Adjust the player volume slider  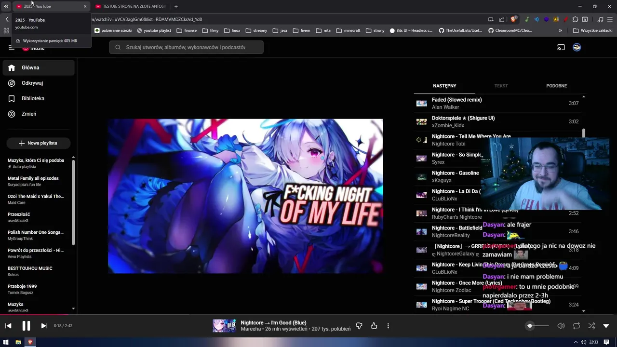pyautogui.click(x=537, y=326)
